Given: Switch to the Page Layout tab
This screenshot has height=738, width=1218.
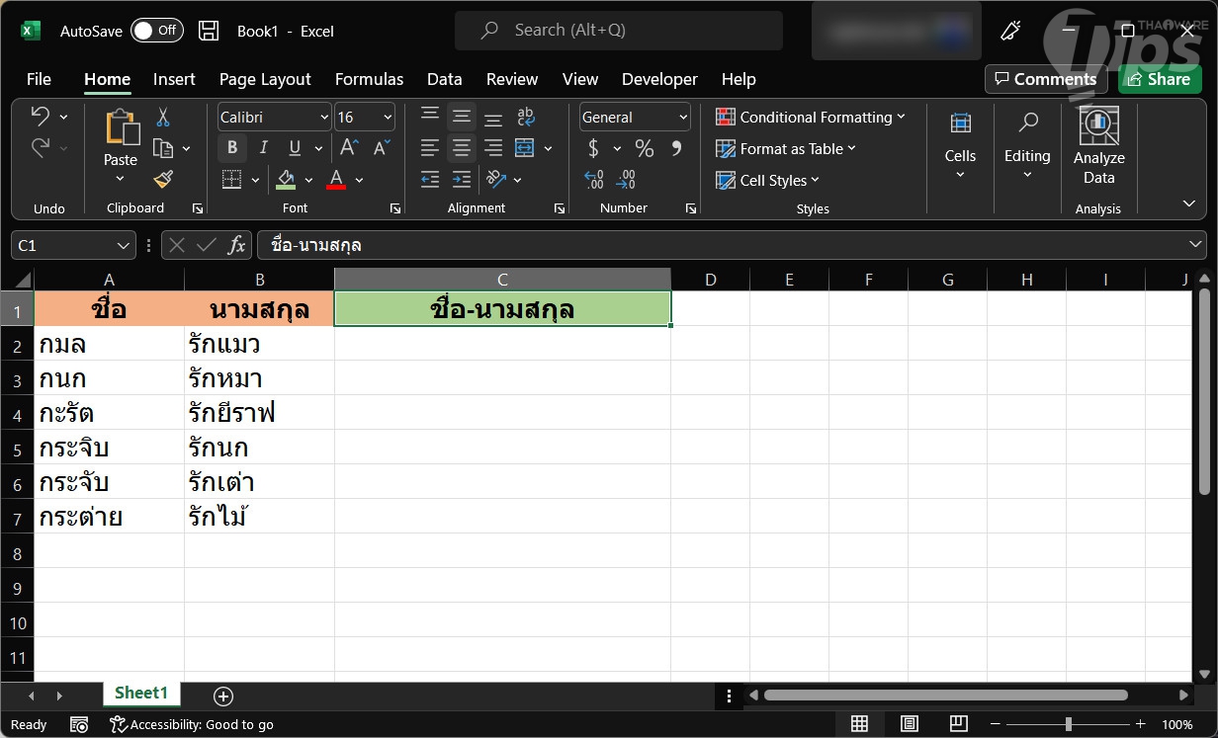Looking at the screenshot, I should (x=265, y=79).
